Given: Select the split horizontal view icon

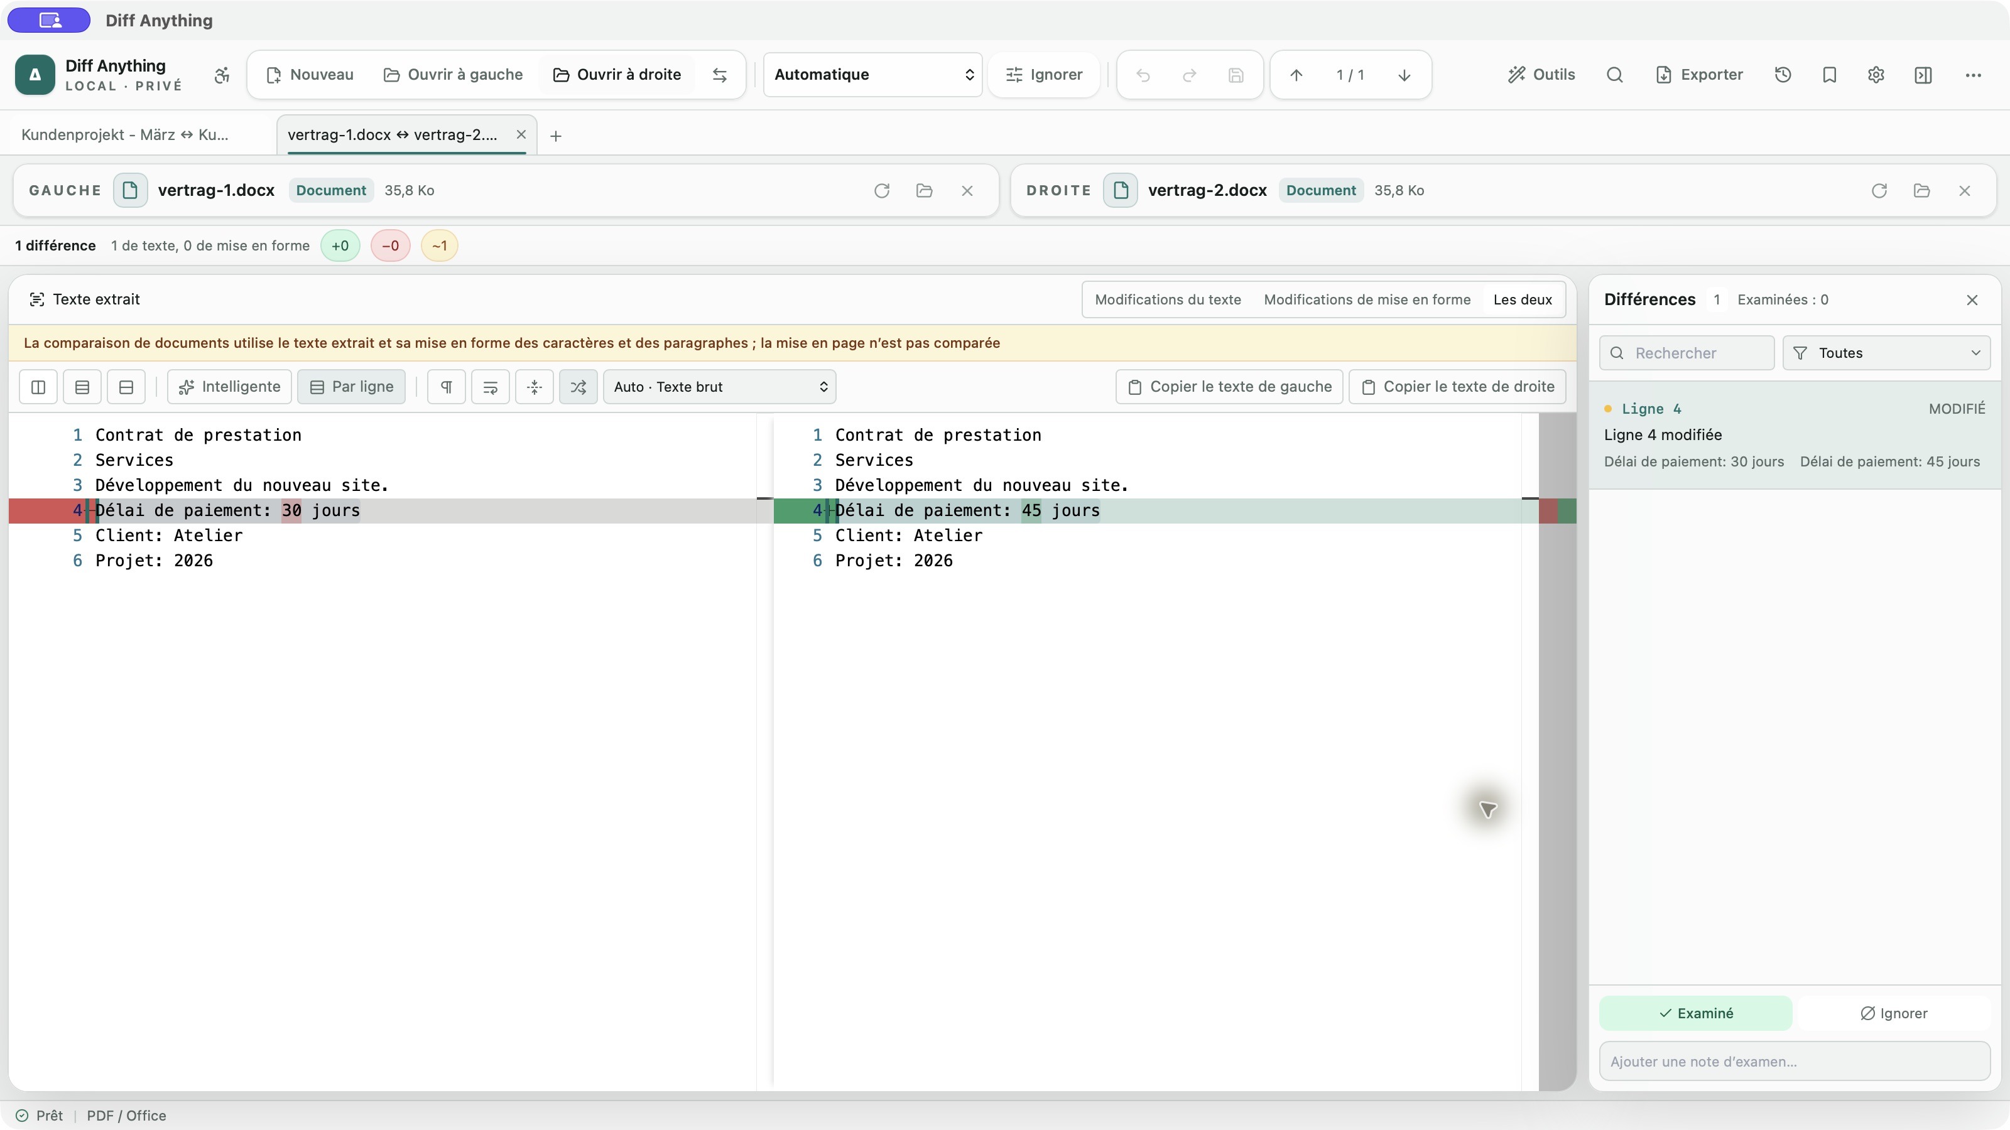Looking at the screenshot, I should tap(126, 387).
